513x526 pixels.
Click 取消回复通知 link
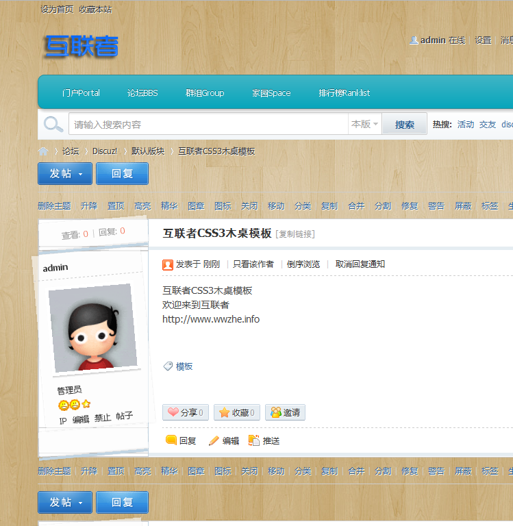pos(360,264)
